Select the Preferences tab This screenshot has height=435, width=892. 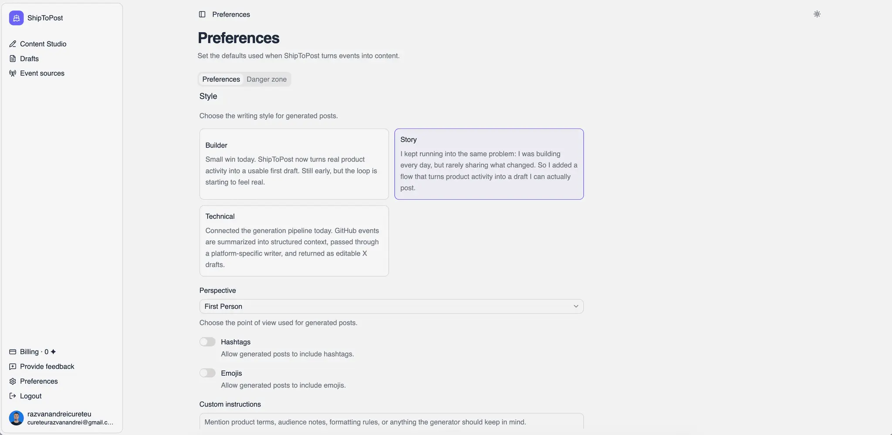221,79
